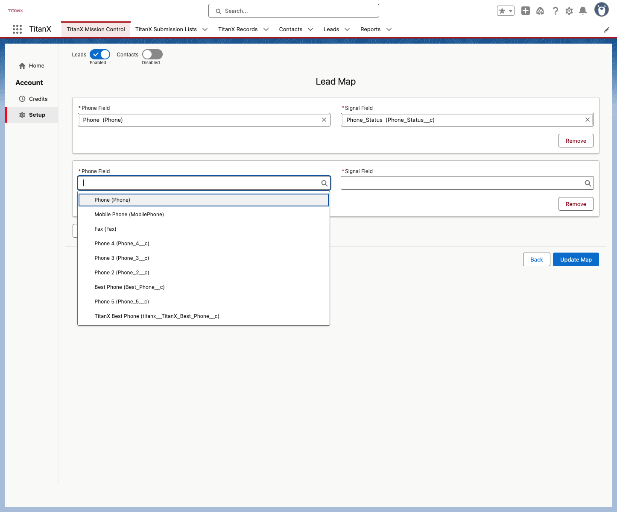Click the Back button
The width and height of the screenshot is (617, 512).
pos(537,259)
